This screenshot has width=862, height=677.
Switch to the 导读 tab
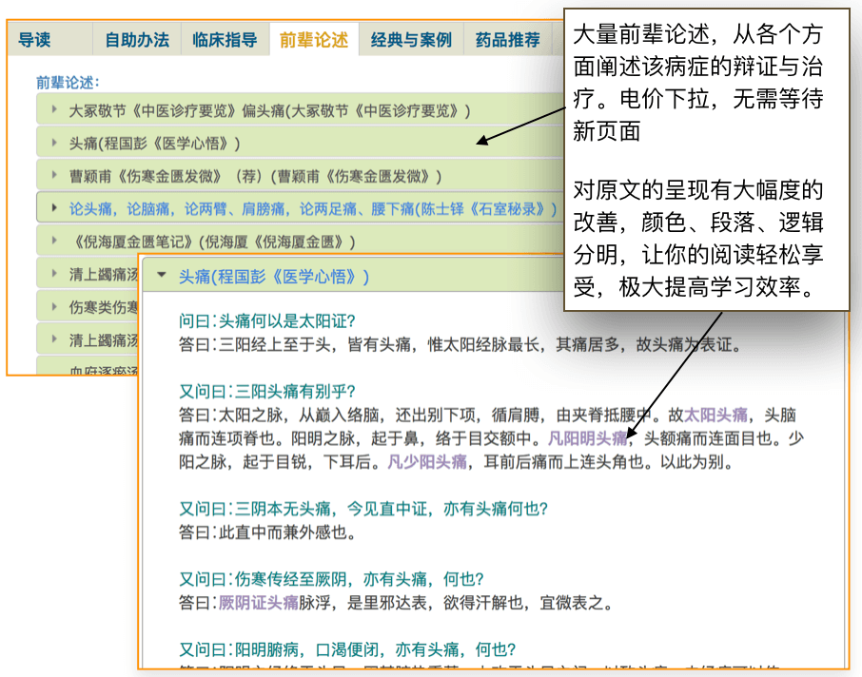(35, 40)
